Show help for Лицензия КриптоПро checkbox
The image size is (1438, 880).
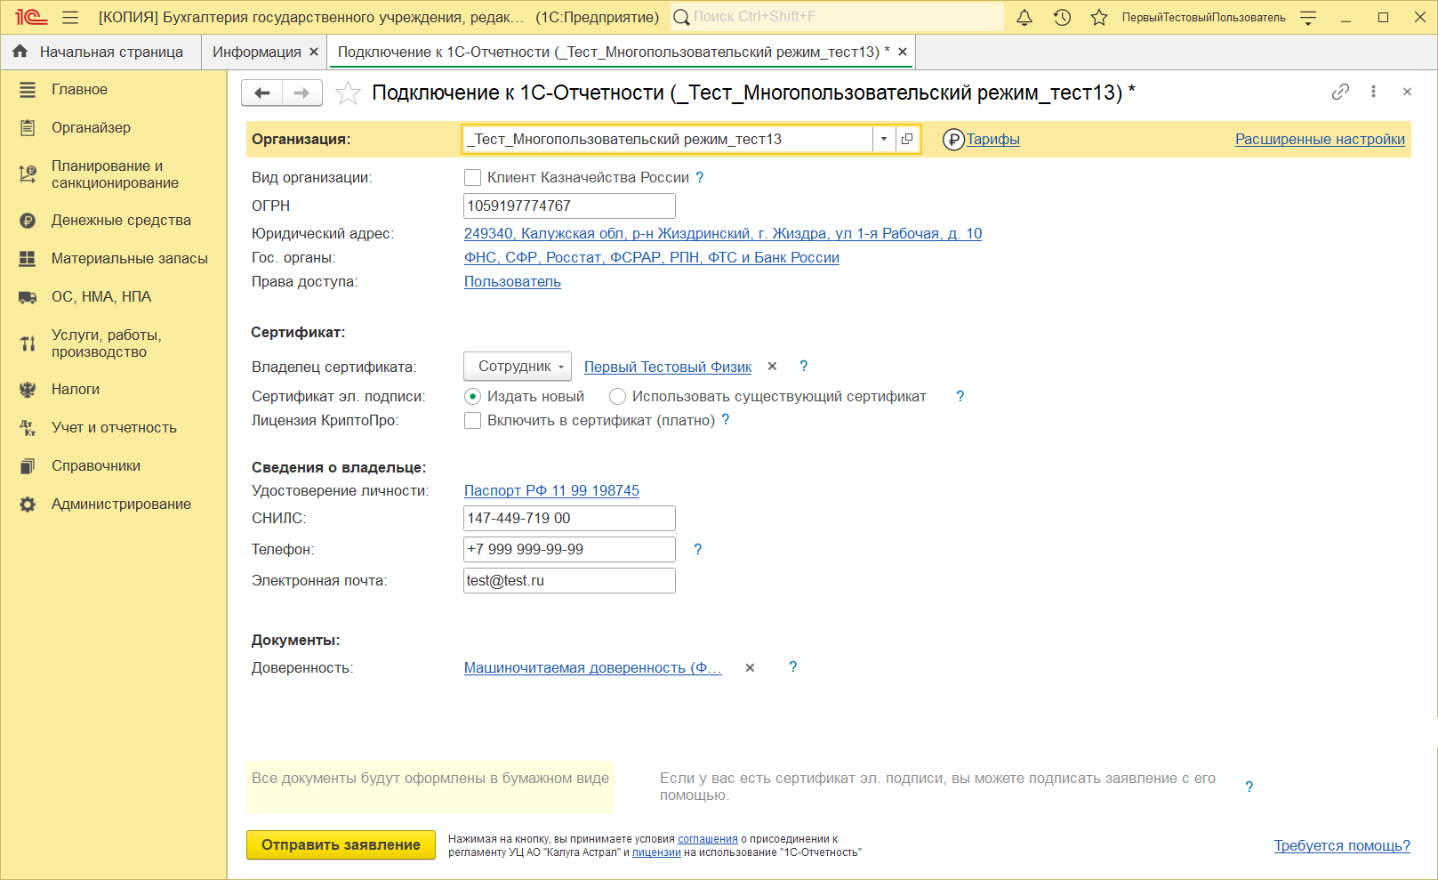pos(726,420)
